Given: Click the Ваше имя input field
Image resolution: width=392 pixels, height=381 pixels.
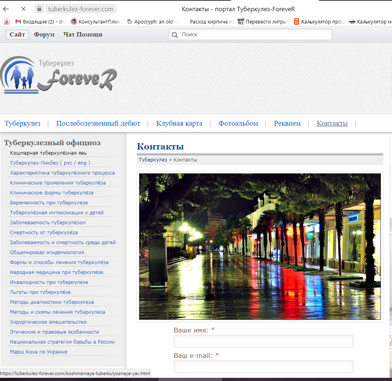Looking at the screenshot, I should tap(264, 341).
